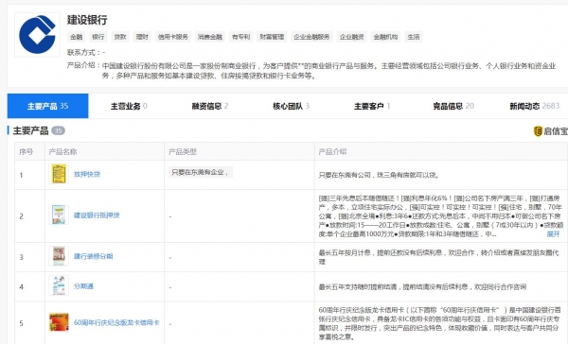The width and height of the screenshot is (568, 344).
Task: Click the 联系方式 label
Action: [x=83, y=52]
